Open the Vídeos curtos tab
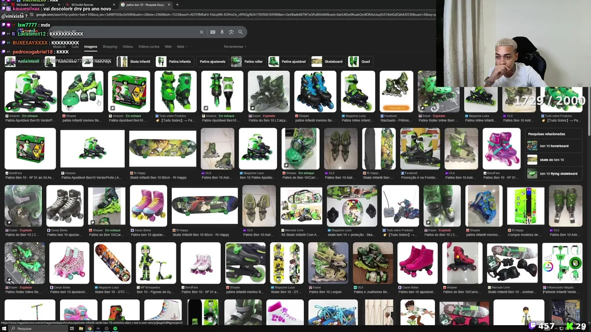 coord(149,47)
